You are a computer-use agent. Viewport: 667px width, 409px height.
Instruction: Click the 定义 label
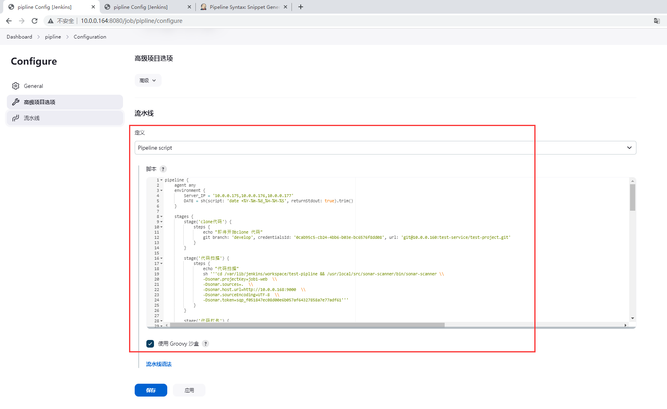(x=140, y=132)
